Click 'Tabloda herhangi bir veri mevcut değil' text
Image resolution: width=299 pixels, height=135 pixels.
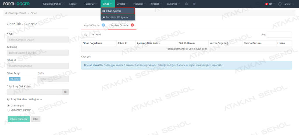[x=187, y=49]
